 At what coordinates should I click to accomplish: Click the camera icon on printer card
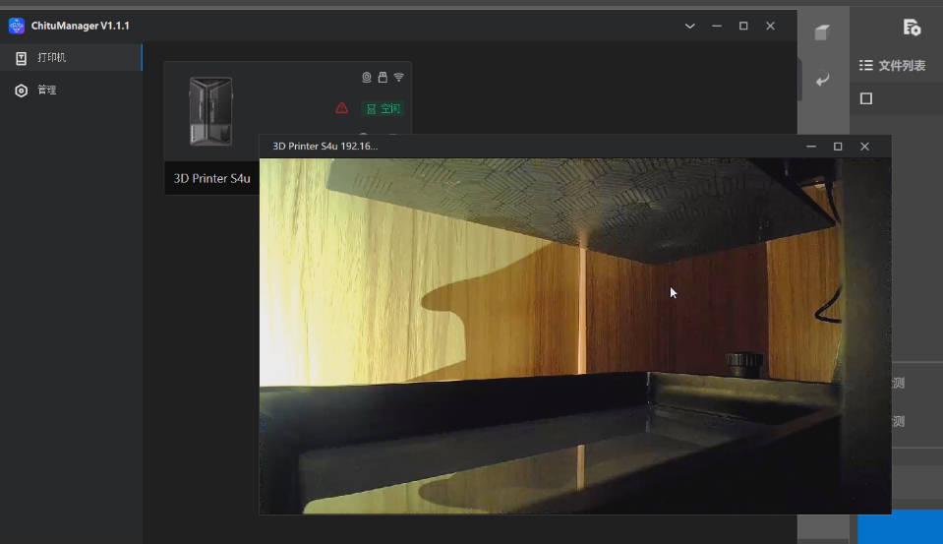point(367,77)
